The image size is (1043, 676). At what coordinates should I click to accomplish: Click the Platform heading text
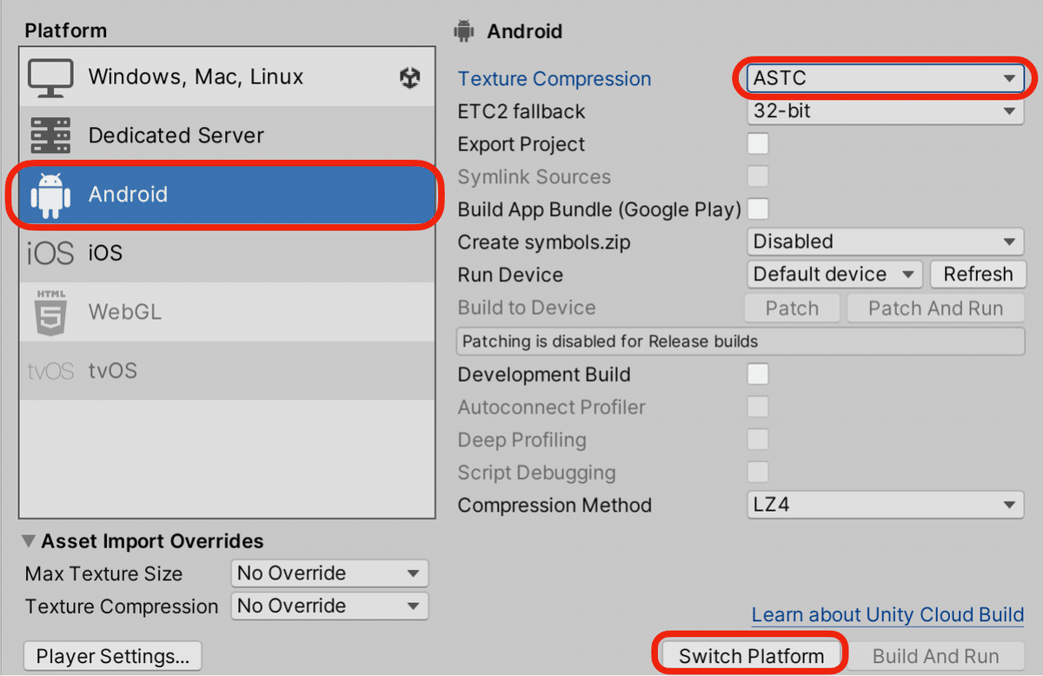[x=66, y=31]
